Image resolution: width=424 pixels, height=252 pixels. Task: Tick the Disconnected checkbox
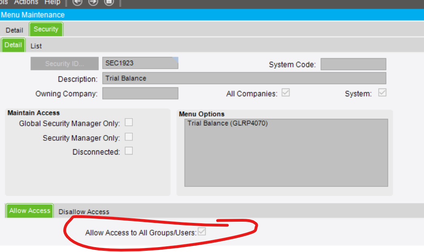pos(129,151)
